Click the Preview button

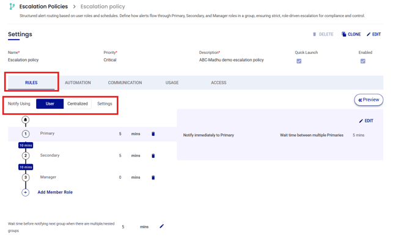coord(369,100)
